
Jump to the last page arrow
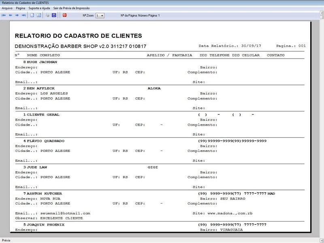23,15
